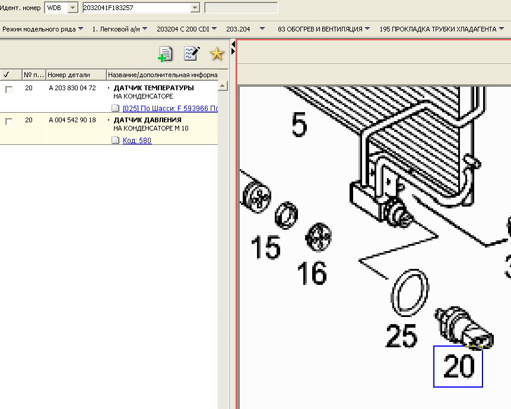Click the gold star favorites icon
Image resolution: width=511 pixels, height=409 pixels.
(217, 55)
